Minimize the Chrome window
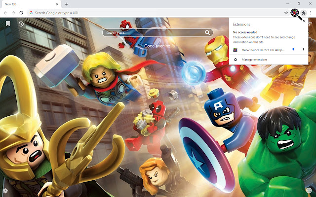 point(287,3)
